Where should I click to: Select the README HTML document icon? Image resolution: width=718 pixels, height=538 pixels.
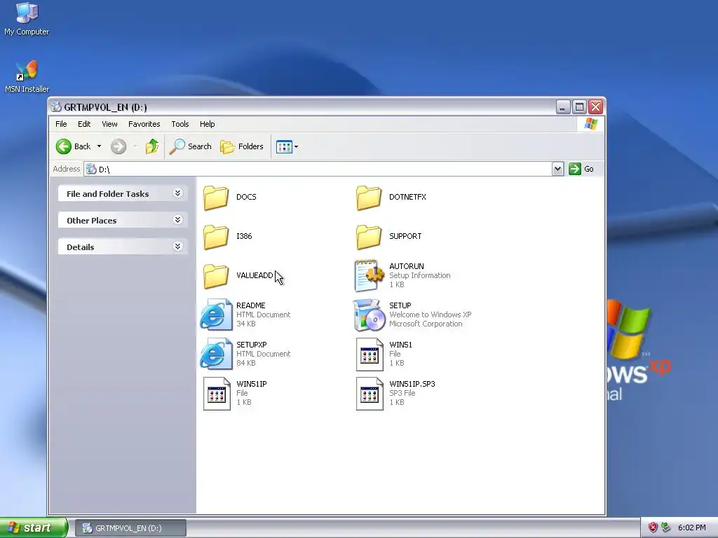point(216,315)
